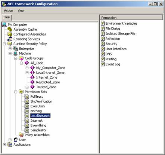
Task: Click the Environment Variables permission icon
Action: (103, 23)
